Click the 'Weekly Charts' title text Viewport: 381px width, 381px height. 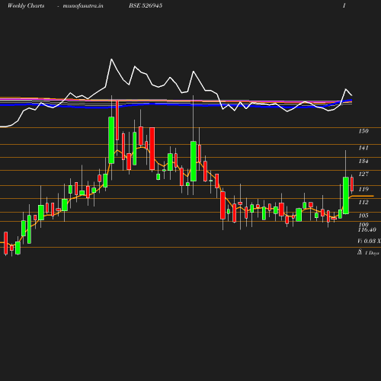[26, 5]
